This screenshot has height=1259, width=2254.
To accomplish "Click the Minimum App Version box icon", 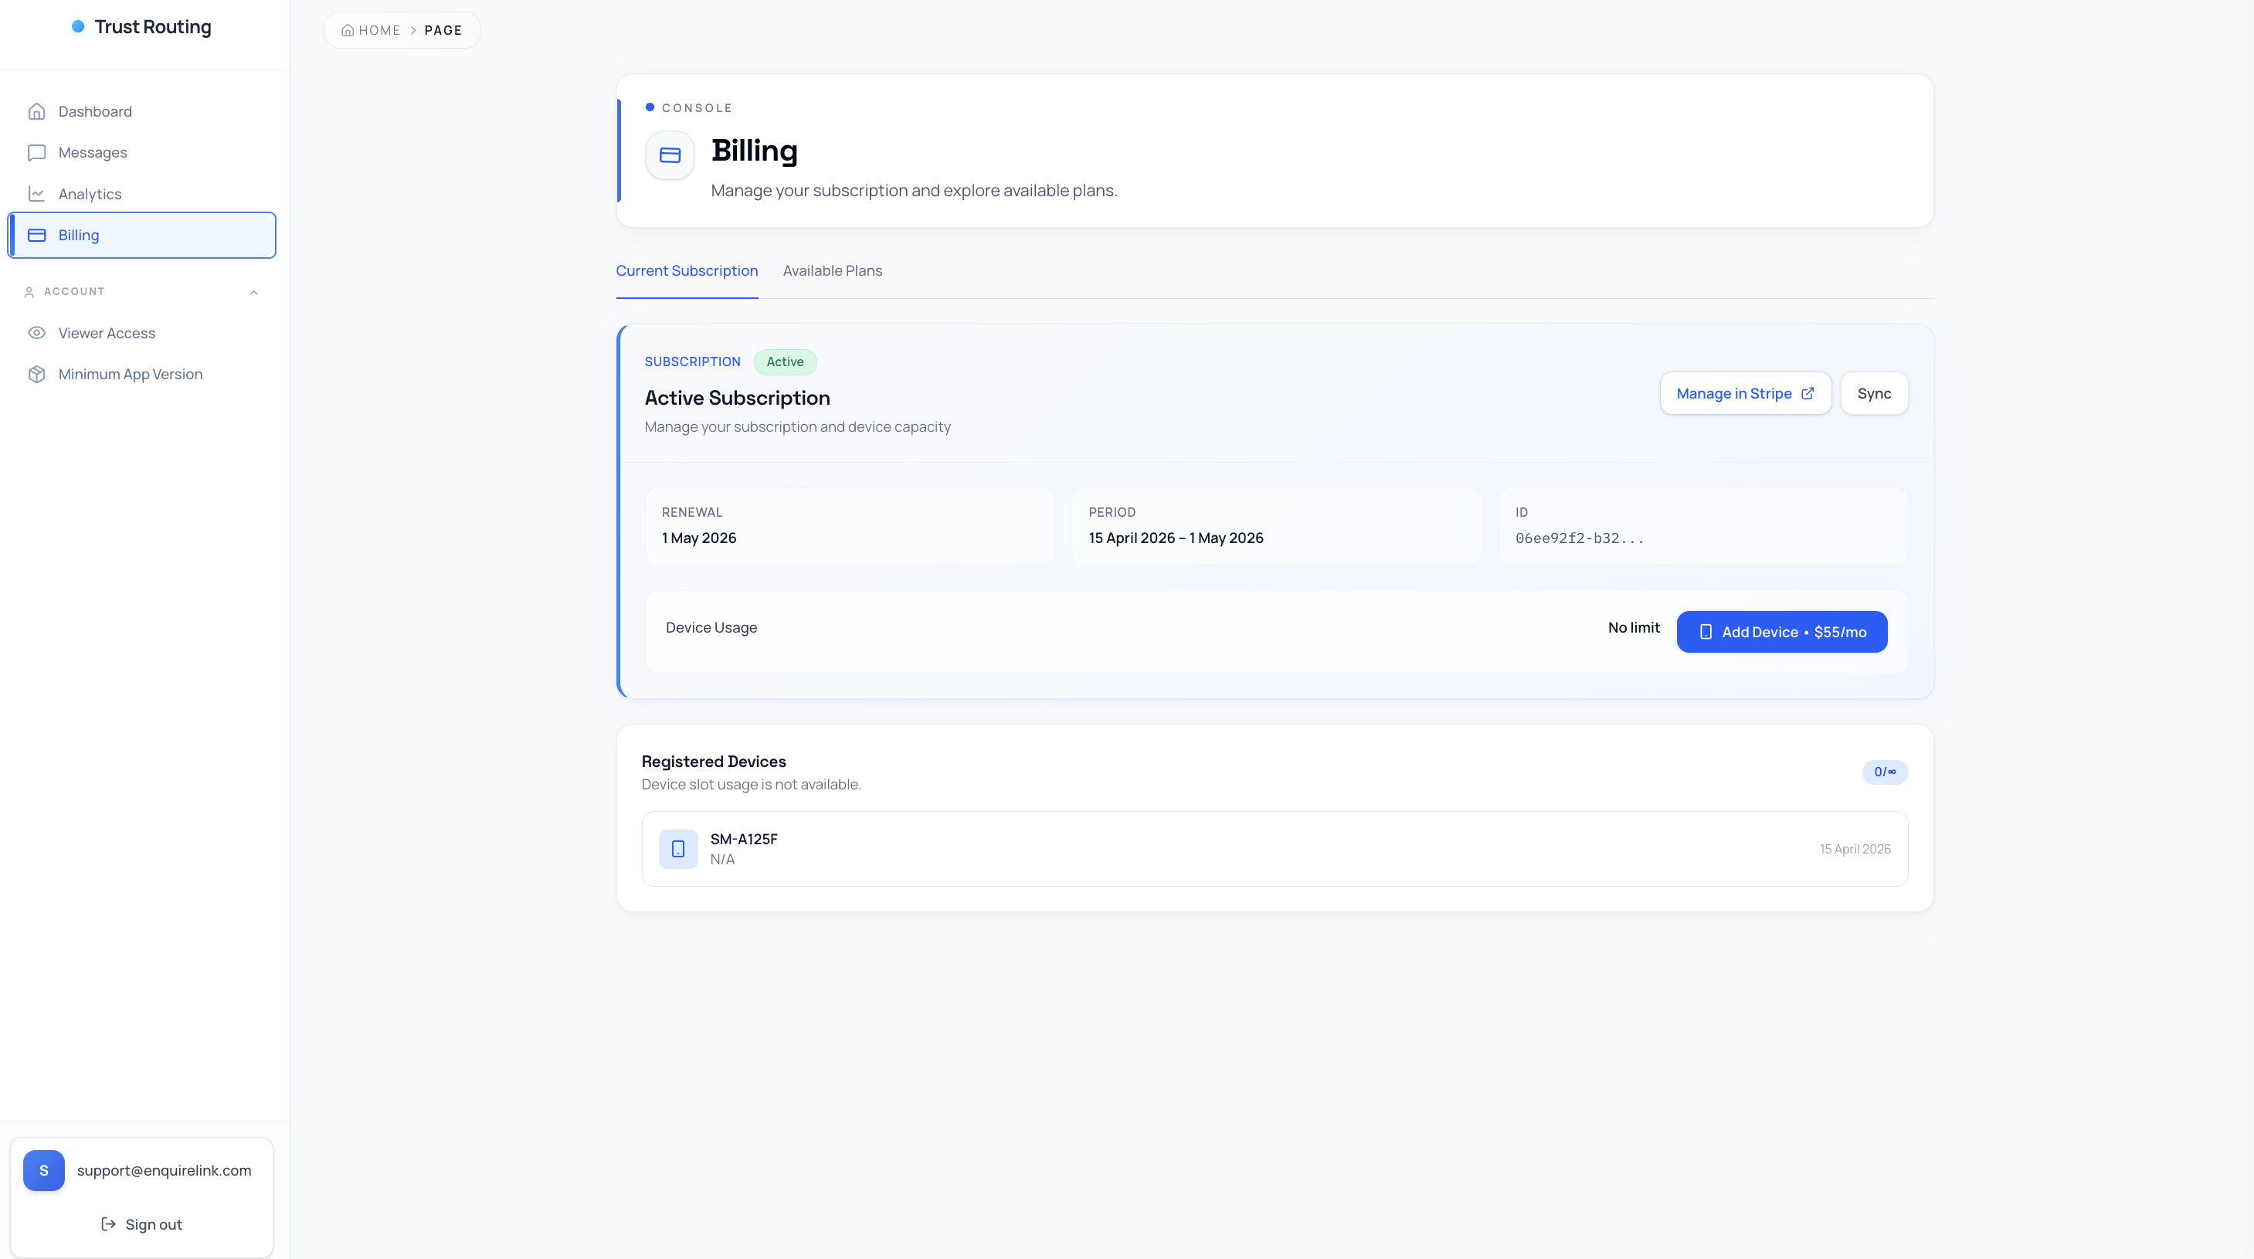I will 37,374.
